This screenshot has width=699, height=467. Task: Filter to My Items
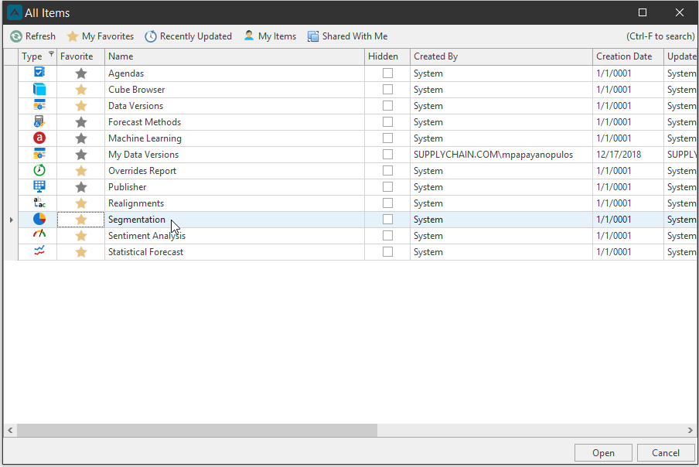270,36
